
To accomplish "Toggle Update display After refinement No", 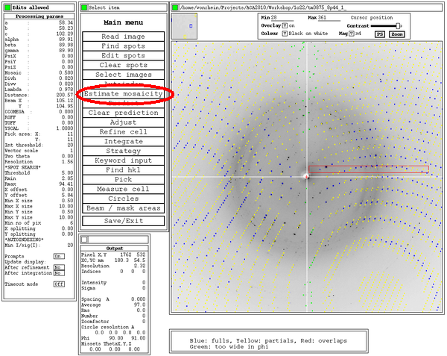I will 57,266.
